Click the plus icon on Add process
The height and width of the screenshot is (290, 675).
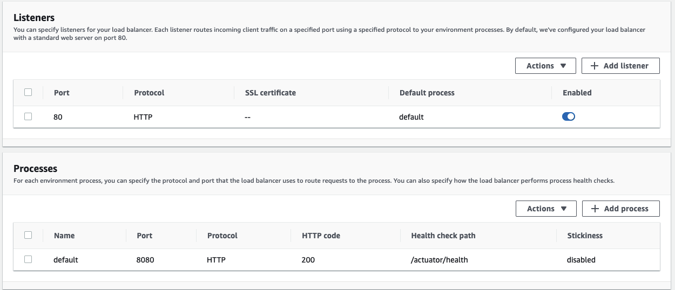coord(595,209)
